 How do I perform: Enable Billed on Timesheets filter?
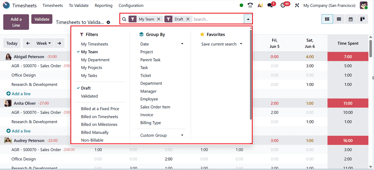point(100,117)
